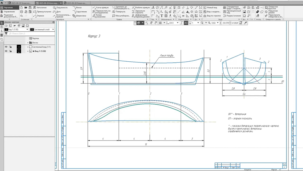
Task: Open the Управление toolset tab
Action: (x=9, y=12)
